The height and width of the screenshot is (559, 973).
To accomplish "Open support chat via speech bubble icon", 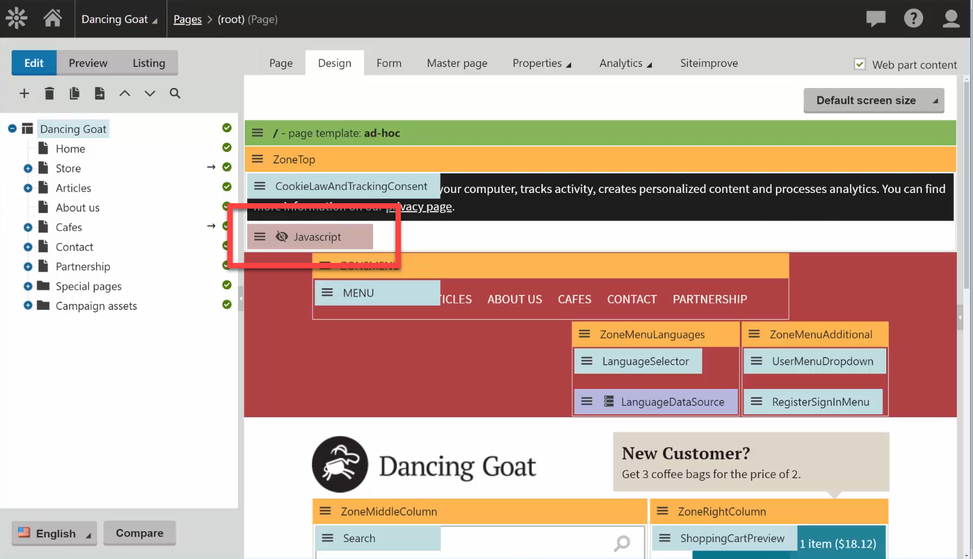I will tap(875, 18).
